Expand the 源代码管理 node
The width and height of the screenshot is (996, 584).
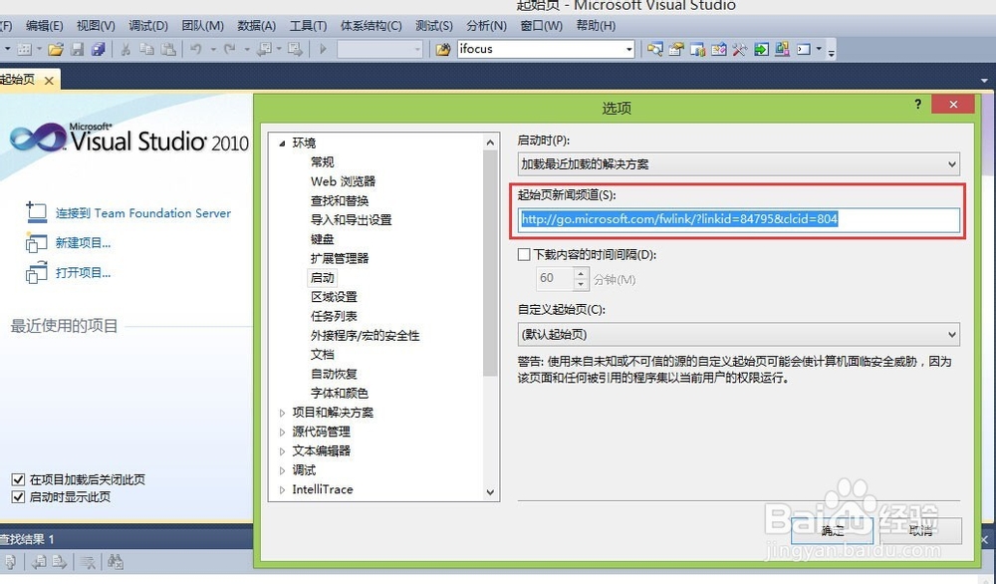tap(282, 433)
